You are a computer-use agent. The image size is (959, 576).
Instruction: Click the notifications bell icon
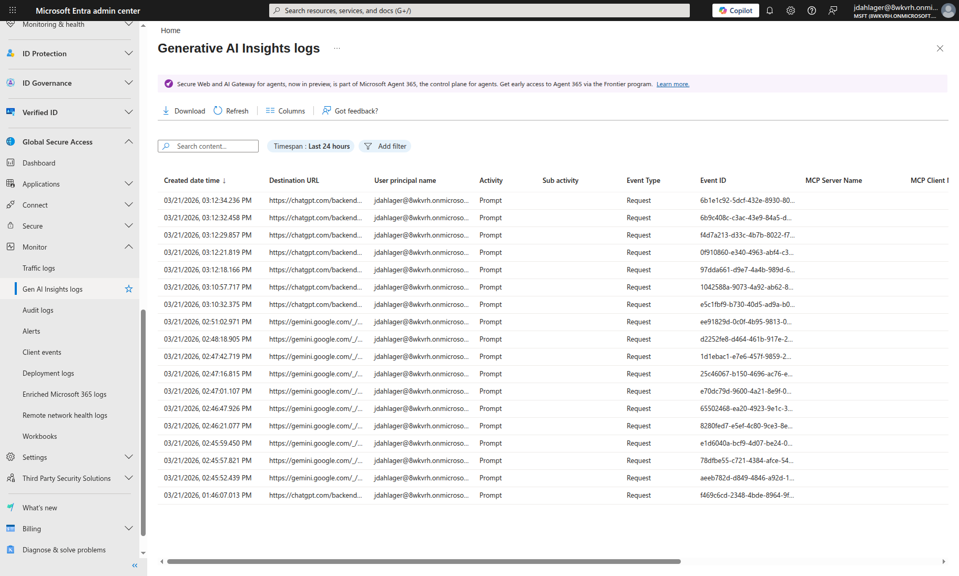click(770, 11)
